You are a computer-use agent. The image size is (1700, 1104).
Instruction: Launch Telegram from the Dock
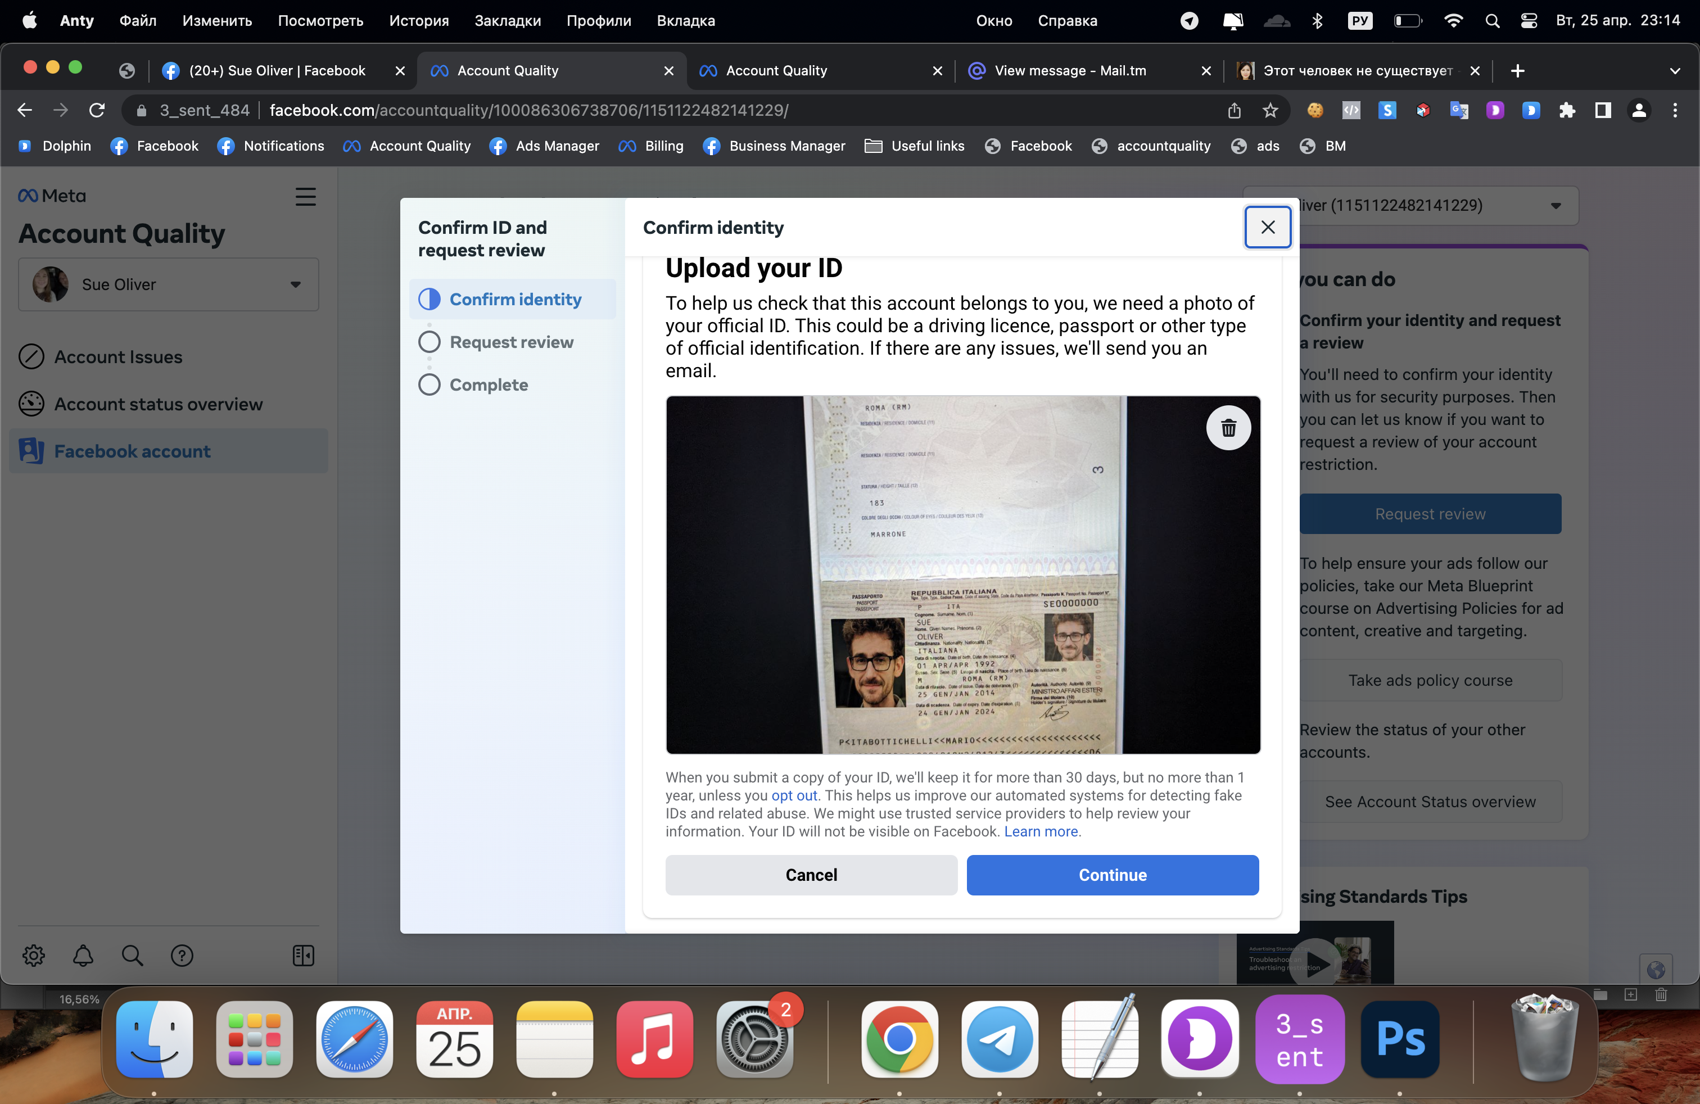tap(1000, 1039)
